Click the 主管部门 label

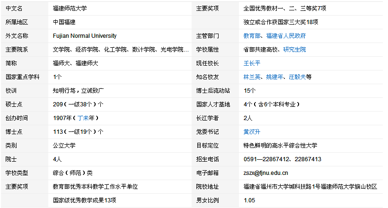coord(208,36)
